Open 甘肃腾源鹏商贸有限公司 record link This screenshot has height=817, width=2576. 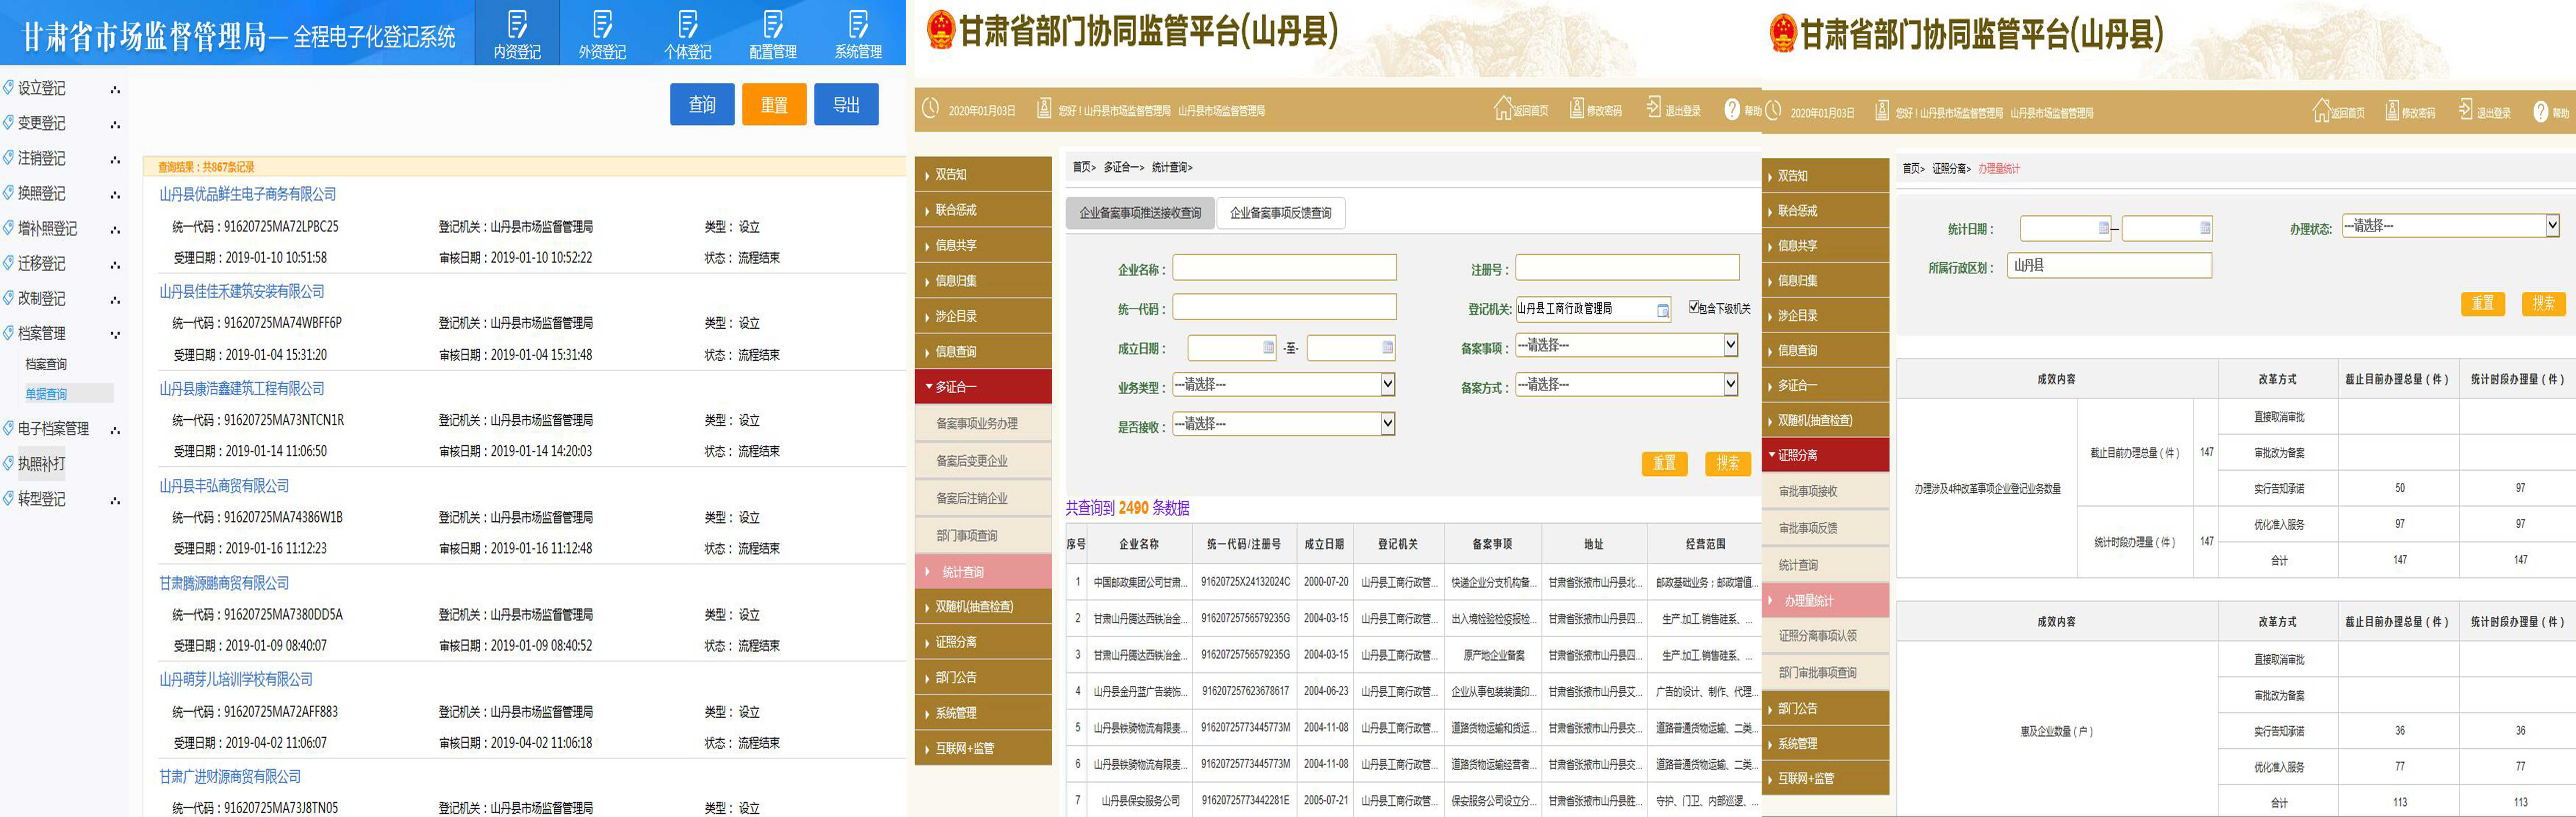(224, 583)
